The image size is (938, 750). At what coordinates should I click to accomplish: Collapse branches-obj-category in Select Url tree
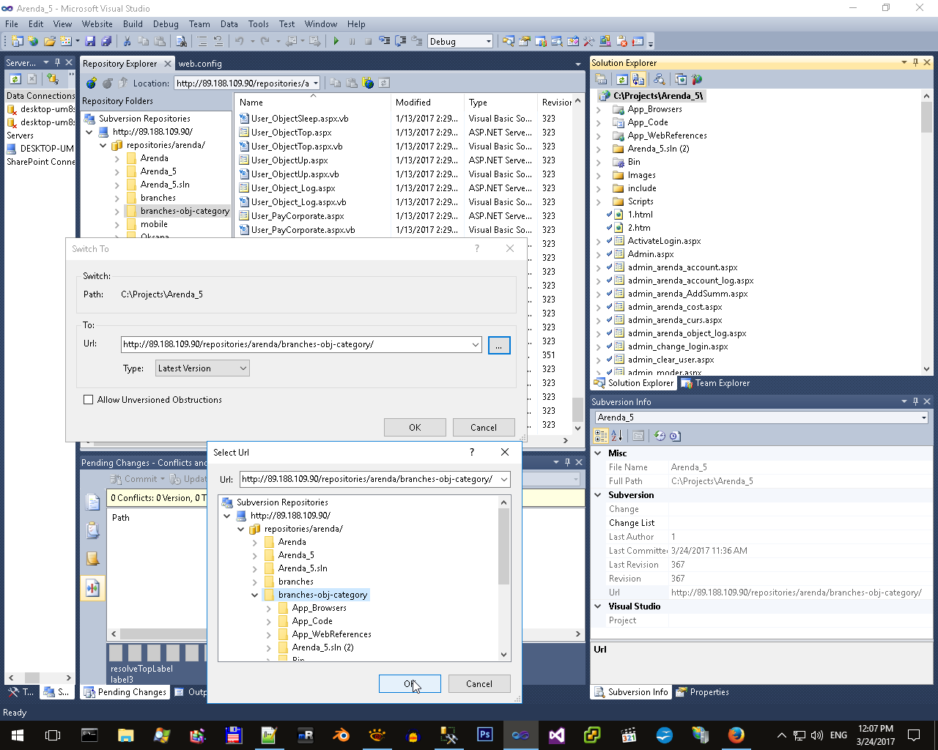coord(254,595)
